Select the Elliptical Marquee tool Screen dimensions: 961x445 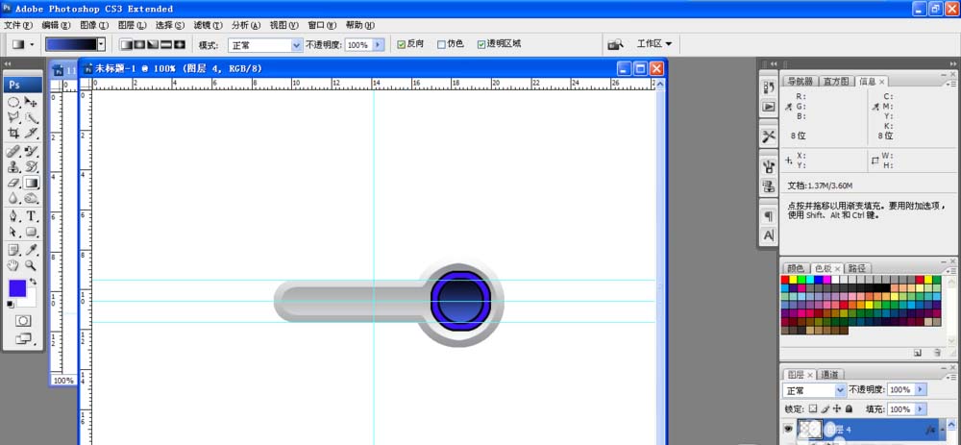coord(14,102)
